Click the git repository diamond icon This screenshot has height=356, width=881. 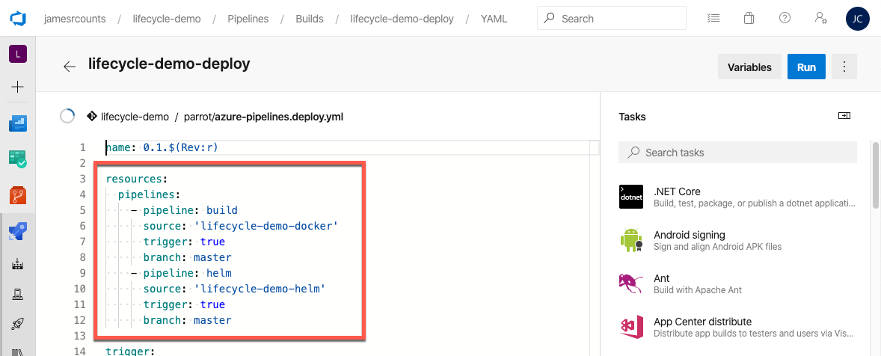point(91,116)
